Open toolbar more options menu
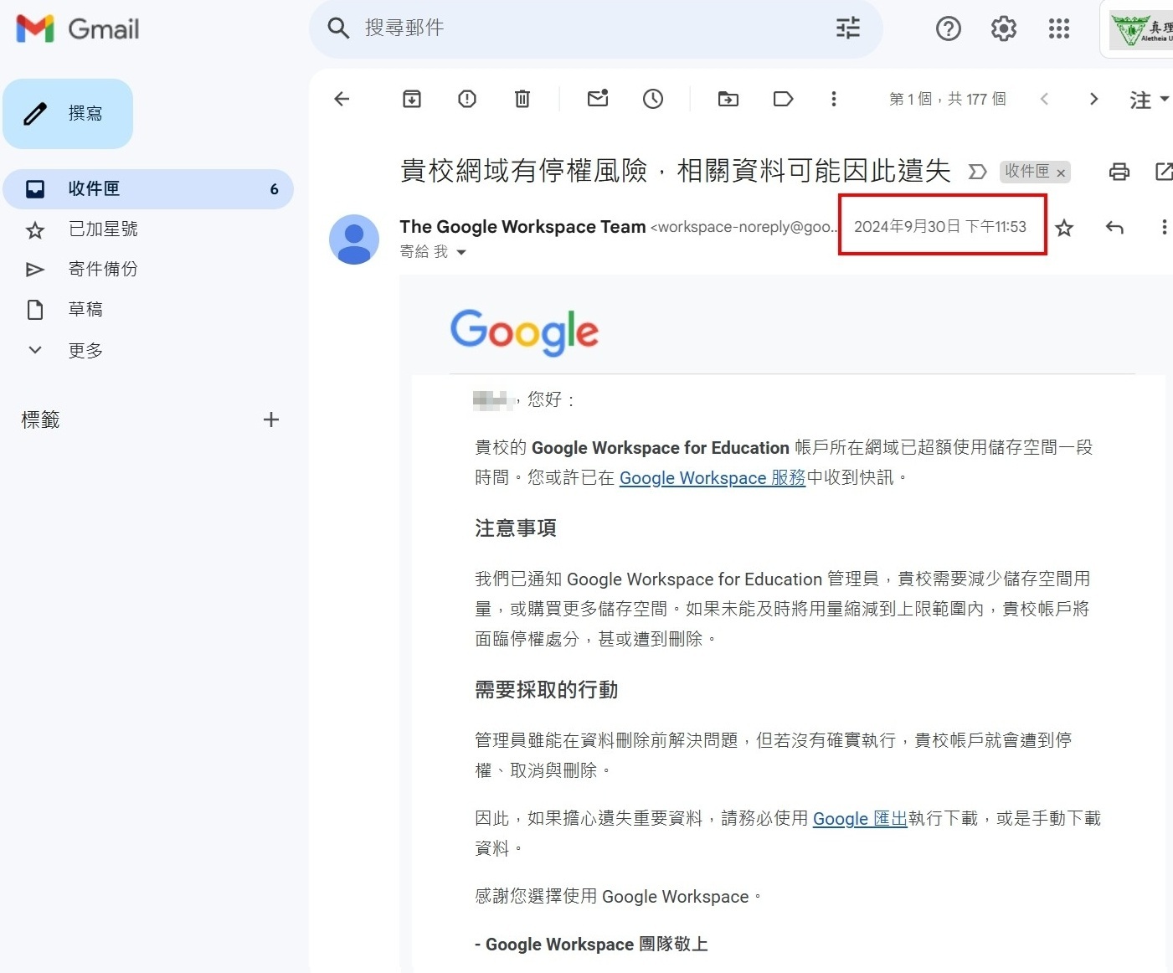This screenshot has height=973, width=1173. (x=834, y=99)
